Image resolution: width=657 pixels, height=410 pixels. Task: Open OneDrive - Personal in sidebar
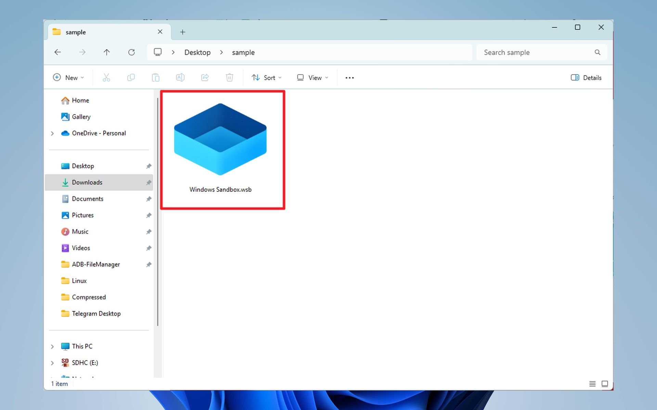(99, 133)
